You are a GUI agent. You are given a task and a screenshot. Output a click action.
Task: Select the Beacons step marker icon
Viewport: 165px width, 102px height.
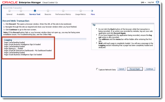48,11
